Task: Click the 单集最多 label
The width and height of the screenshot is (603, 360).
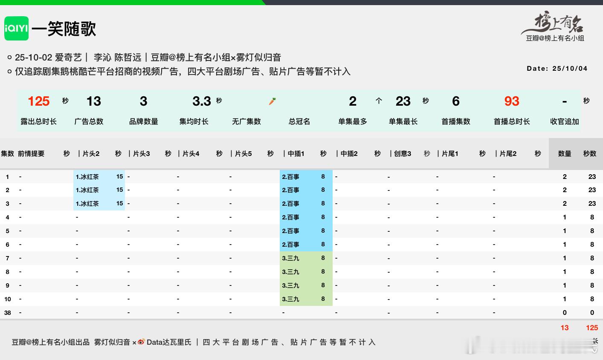Action: (353, 121)
